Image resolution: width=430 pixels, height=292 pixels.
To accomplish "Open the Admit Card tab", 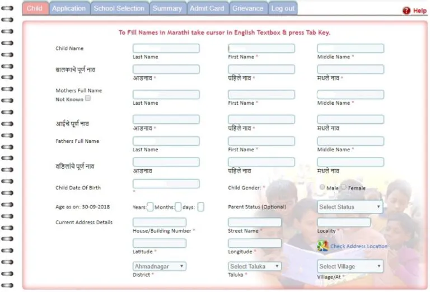I will tap(207, 8).
